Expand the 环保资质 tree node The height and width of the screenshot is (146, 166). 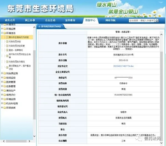coord(2,108)
